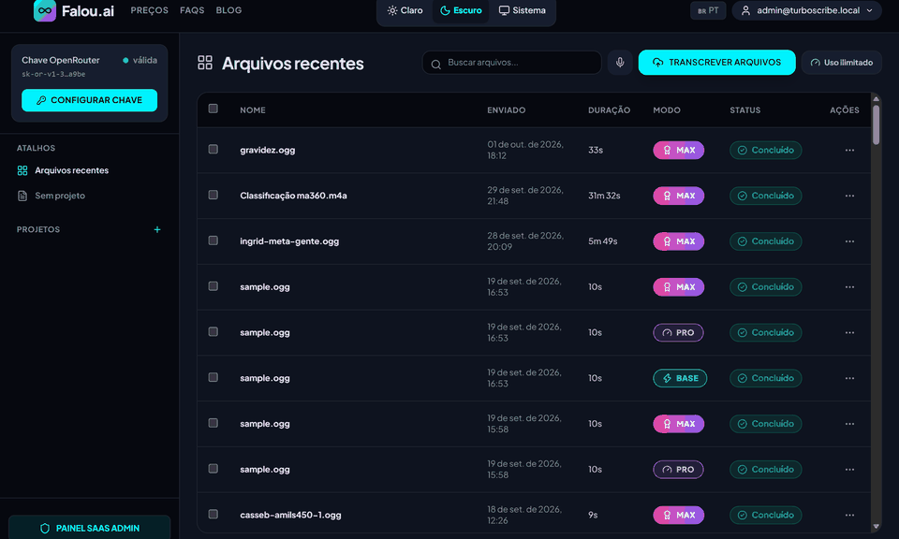This screenshot has width=899, height=539.
Task: Click Concluído status of Classificação ma360.m4a
Action: coord(765,196)
